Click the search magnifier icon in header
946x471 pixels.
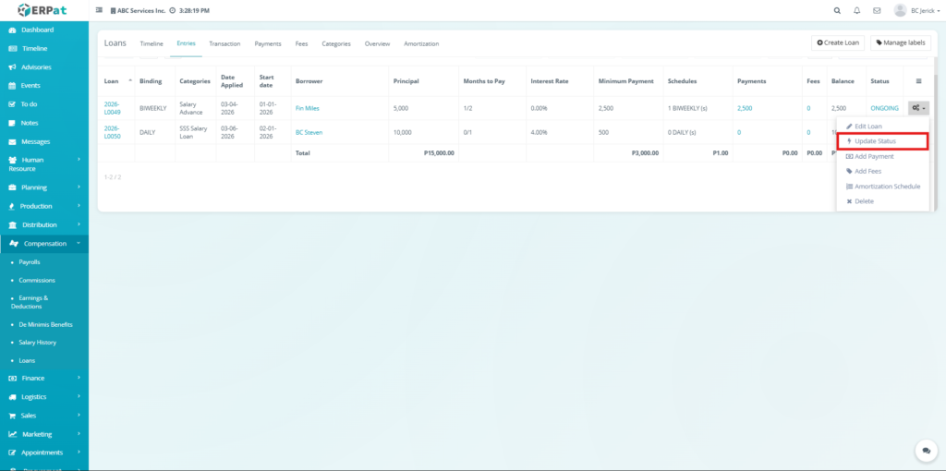click(837, 10)
